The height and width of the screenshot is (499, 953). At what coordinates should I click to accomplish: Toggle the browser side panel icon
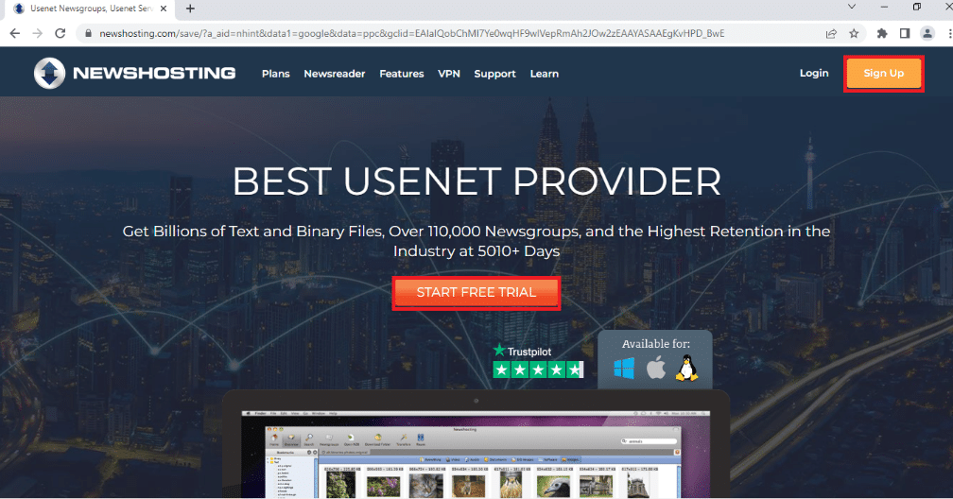(x=905, y=33)
